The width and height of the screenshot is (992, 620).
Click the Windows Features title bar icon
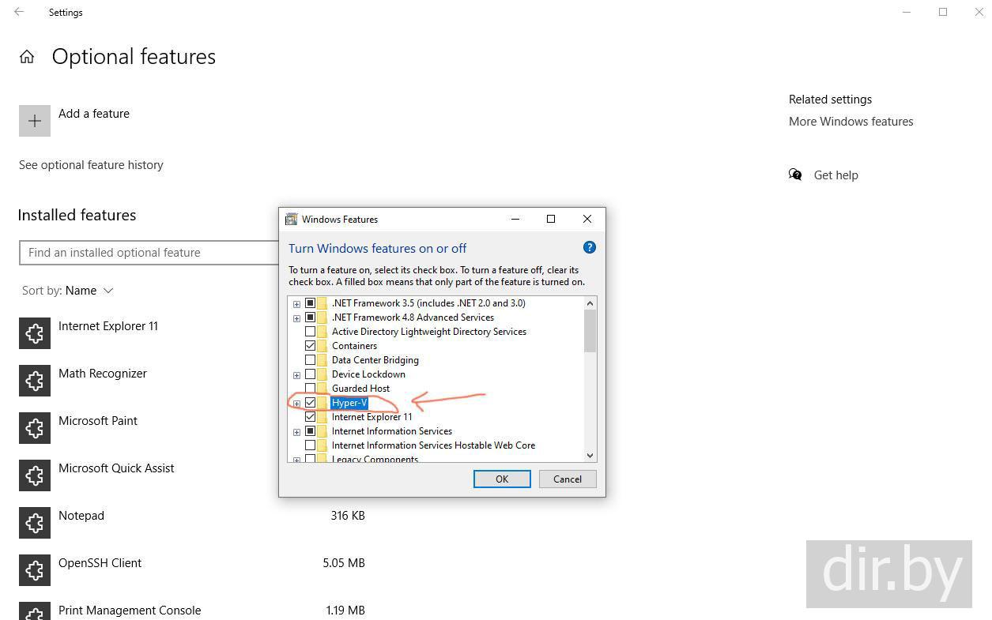pos(291,220)
